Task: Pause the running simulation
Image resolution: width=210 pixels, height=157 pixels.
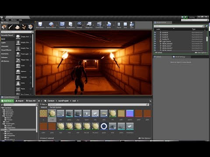Action: coord(119,24)
